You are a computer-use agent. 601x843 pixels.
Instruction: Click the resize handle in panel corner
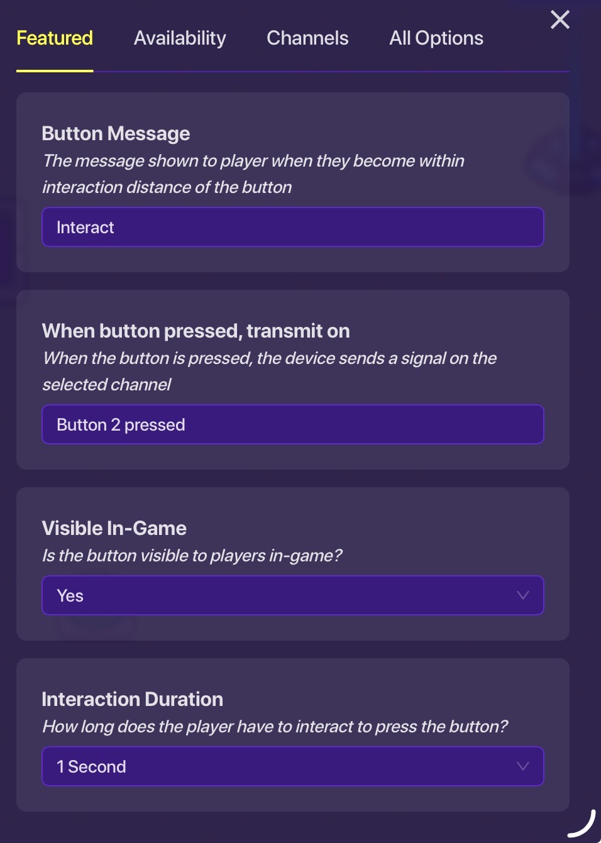[582, 824]
